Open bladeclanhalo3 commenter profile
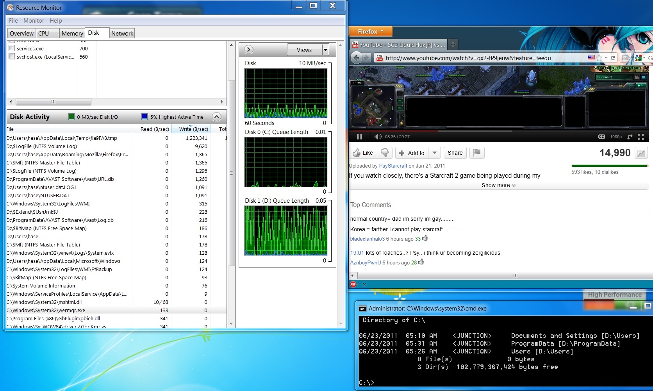Viewport: 653px width, 391px height. (367, 239)
